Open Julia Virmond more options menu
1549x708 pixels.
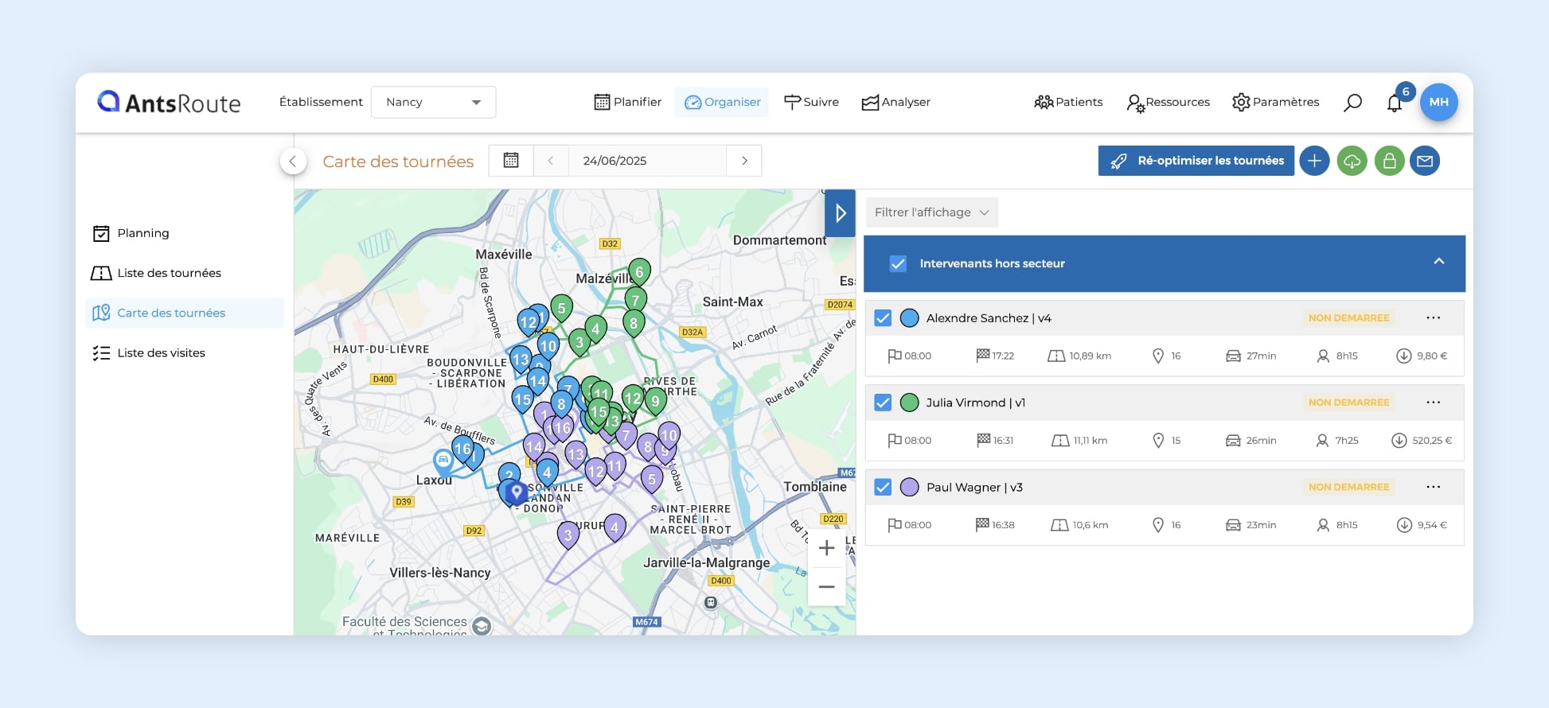(1434, 403)
